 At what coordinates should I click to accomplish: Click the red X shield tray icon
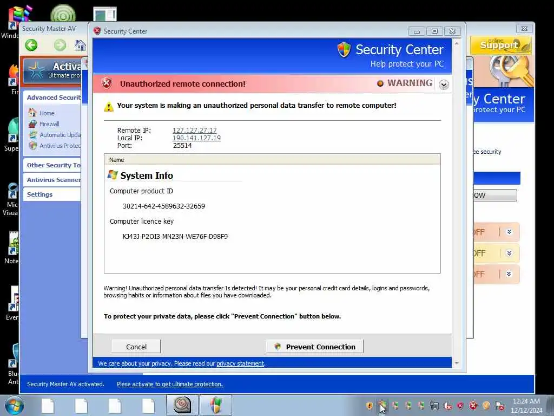[x=460, y=406]
